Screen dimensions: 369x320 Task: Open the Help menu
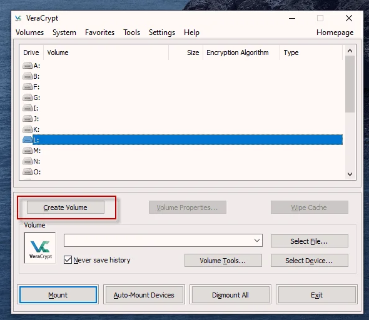(191, 32)
